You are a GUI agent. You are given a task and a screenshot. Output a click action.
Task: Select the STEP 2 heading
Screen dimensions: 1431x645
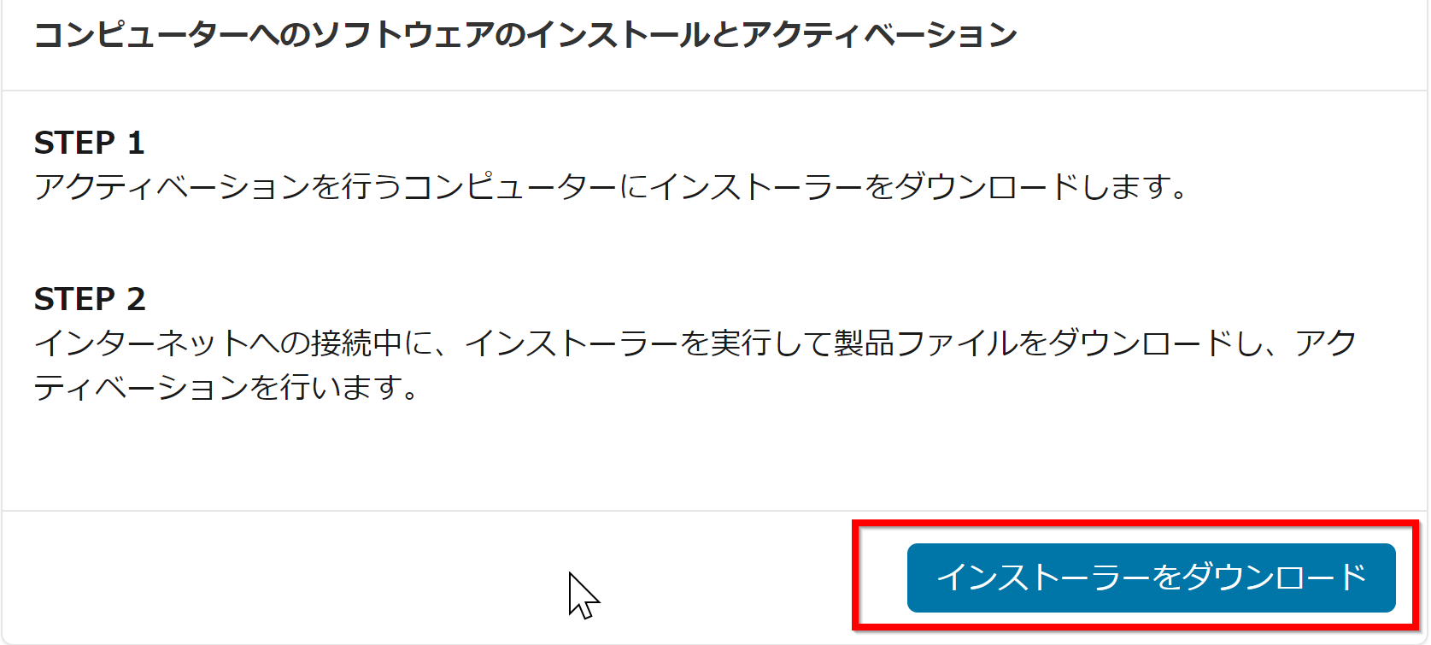90,299
